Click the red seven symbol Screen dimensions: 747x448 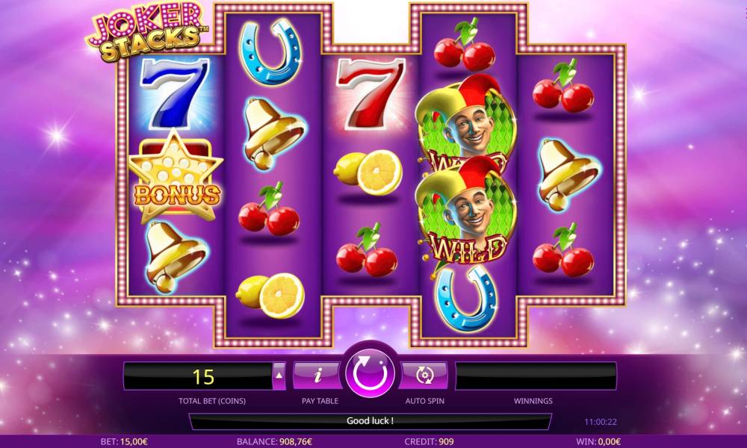click(x=371, y=93)
